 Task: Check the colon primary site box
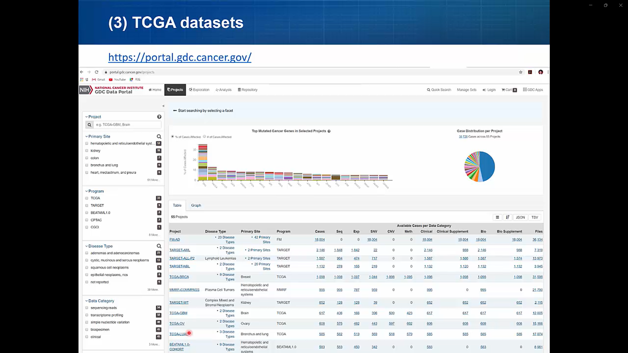[x=87, y=158]
